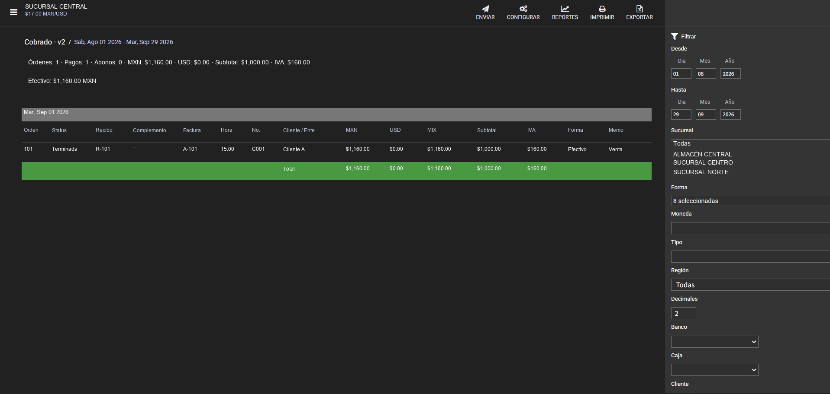Expand the Caja dropdown

coord(715,370)
